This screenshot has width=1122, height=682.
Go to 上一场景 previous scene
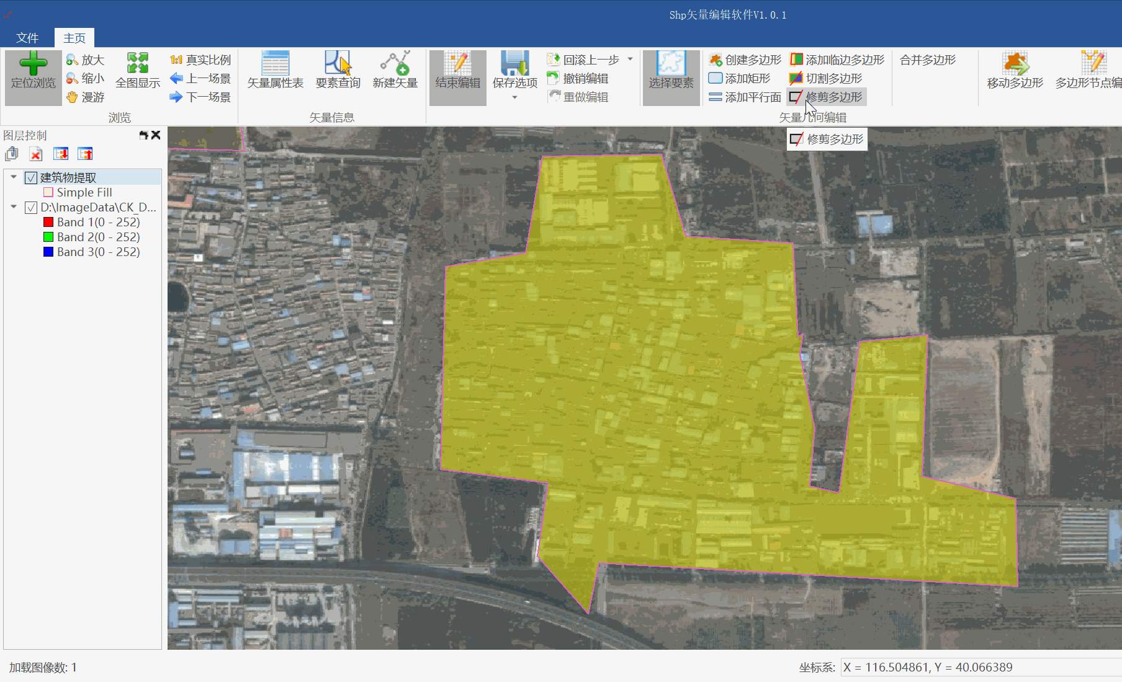click(200, 79)
